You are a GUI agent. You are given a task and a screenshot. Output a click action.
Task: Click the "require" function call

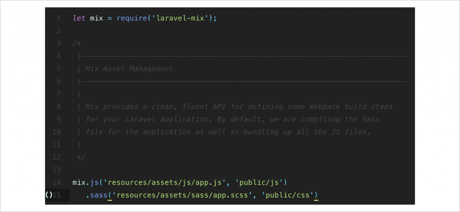132,18
